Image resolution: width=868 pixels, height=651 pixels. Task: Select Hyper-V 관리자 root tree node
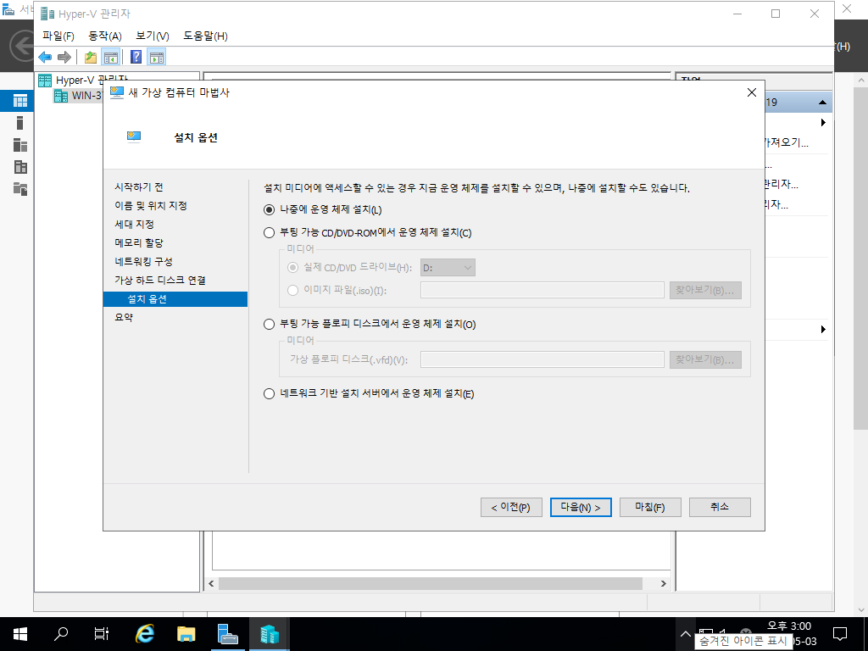pos(84,80)
